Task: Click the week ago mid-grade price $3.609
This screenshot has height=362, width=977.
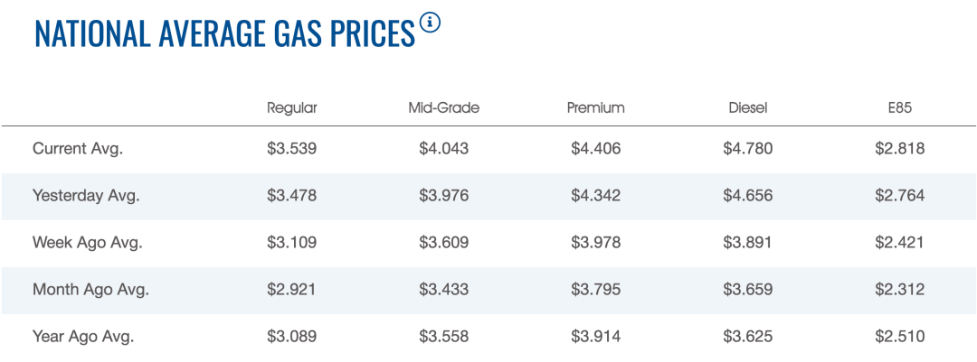Action: (444, 243)
